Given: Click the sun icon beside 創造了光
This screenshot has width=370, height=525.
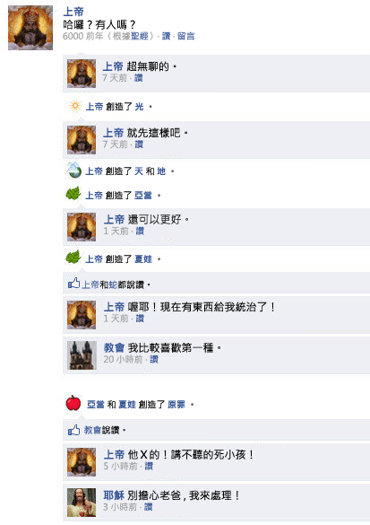Looking at the screenshot, I should [75, 106].
